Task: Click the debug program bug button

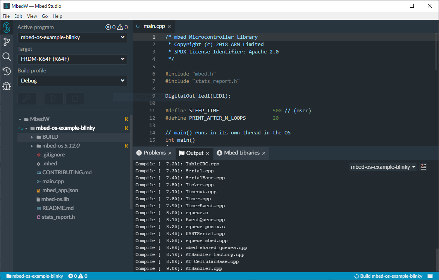Action: tap(75, 99)
